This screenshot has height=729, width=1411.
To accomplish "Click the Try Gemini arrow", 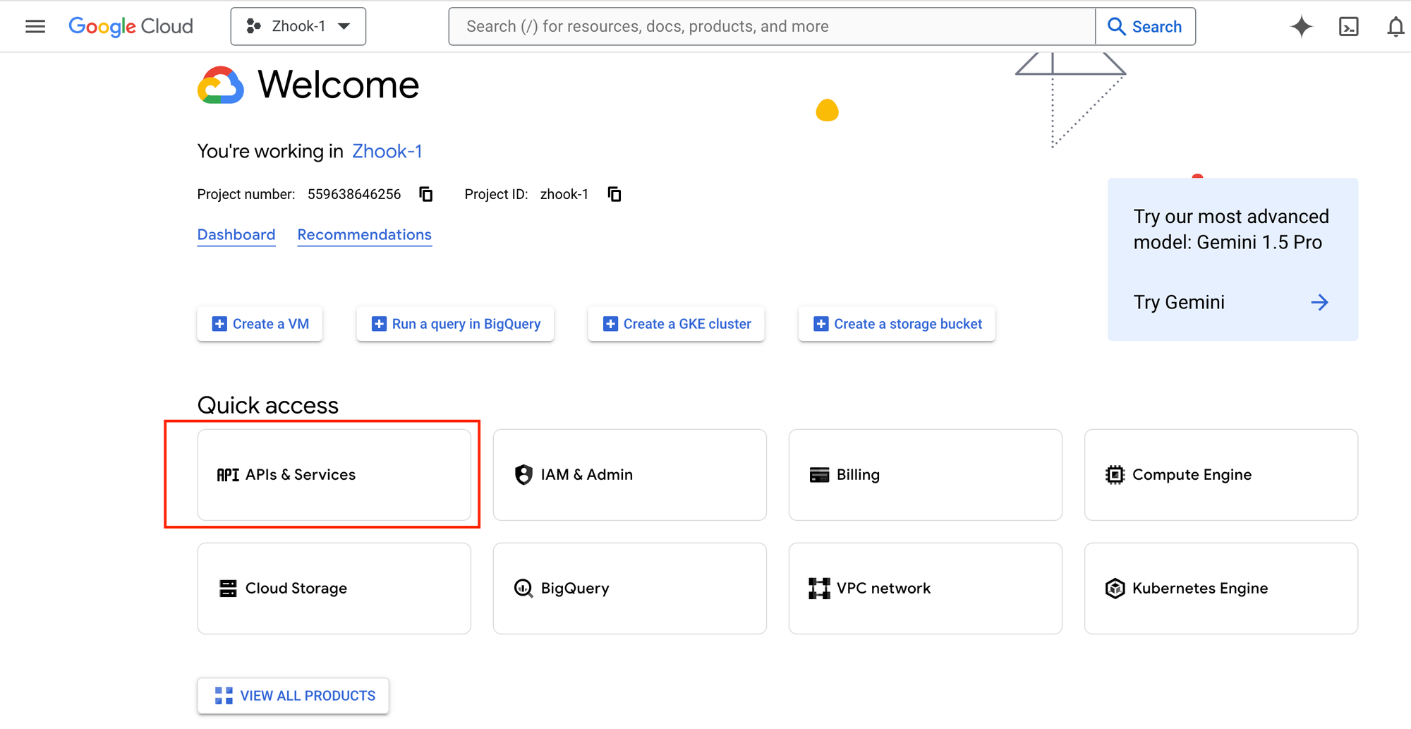I will (1319, 303).
